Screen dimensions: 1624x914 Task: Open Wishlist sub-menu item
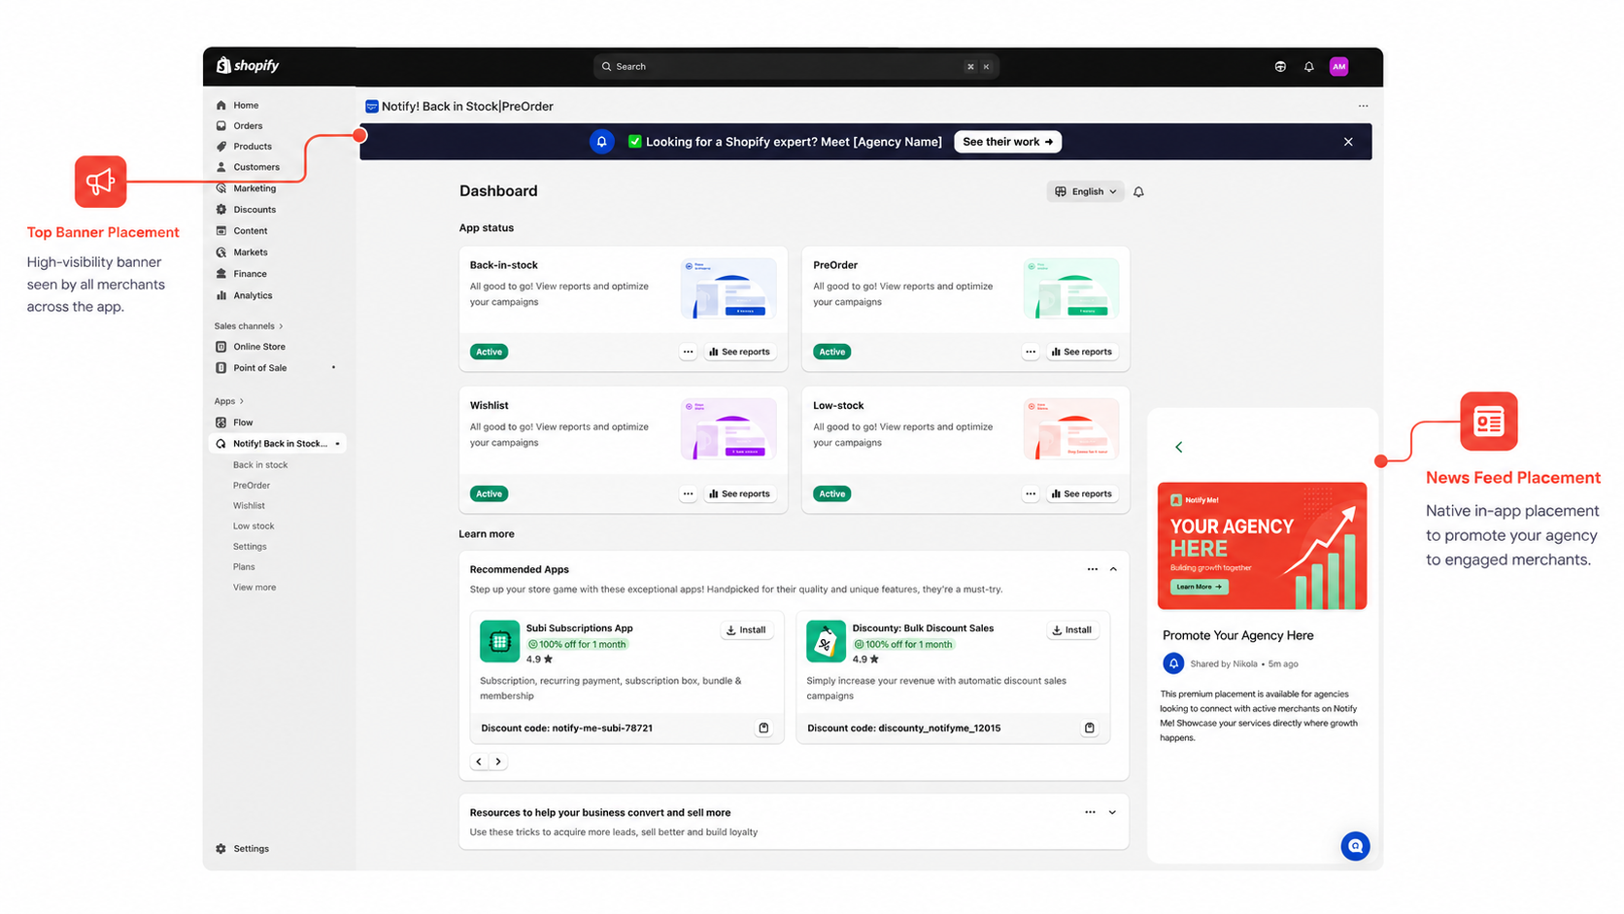click(249, 506)
